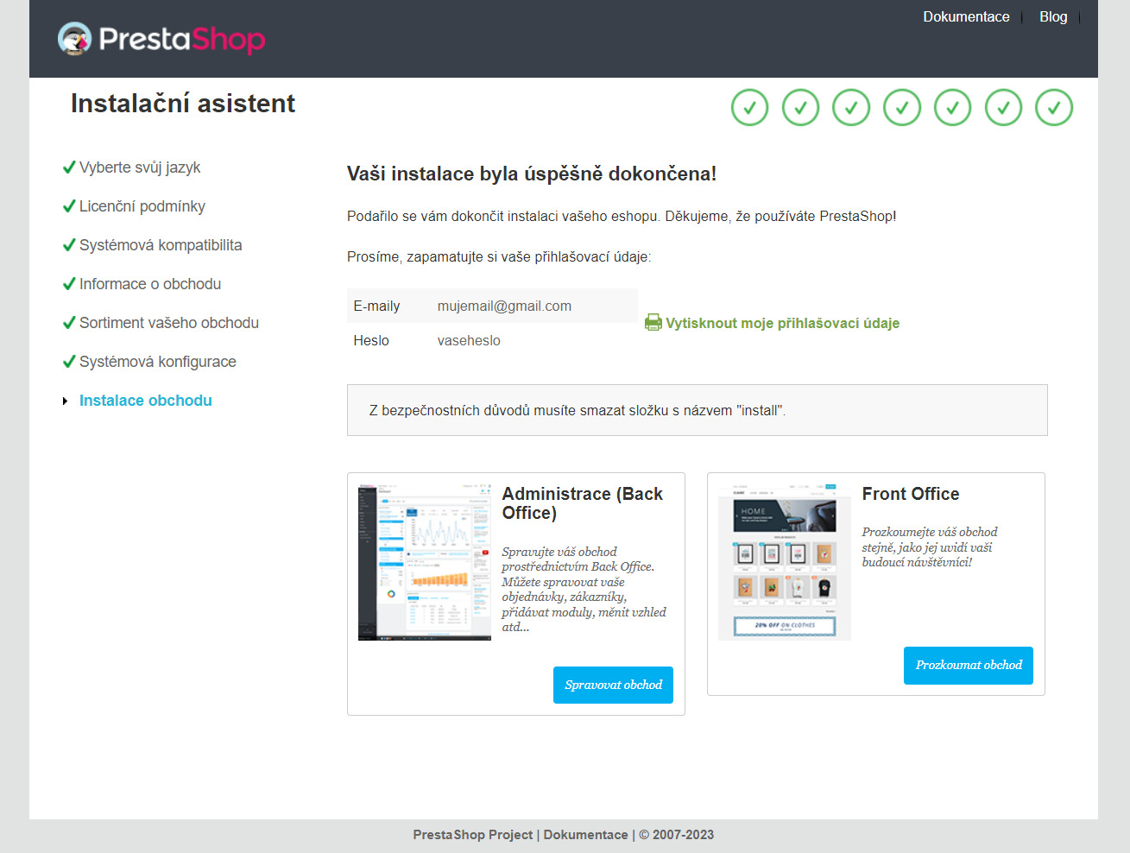Click the last step progress checkmark circle
This screenshot has width=1130, height=853.
1054,108
